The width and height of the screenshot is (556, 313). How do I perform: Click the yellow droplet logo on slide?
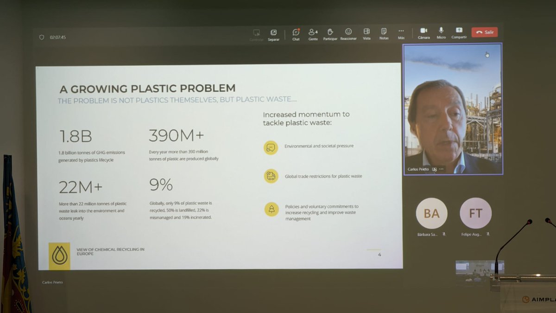pyautogui.click(x=59, y=256)
